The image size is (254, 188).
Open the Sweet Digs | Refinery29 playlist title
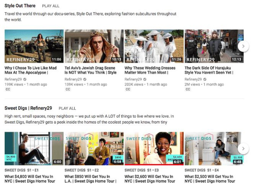(x=28, y=108)
